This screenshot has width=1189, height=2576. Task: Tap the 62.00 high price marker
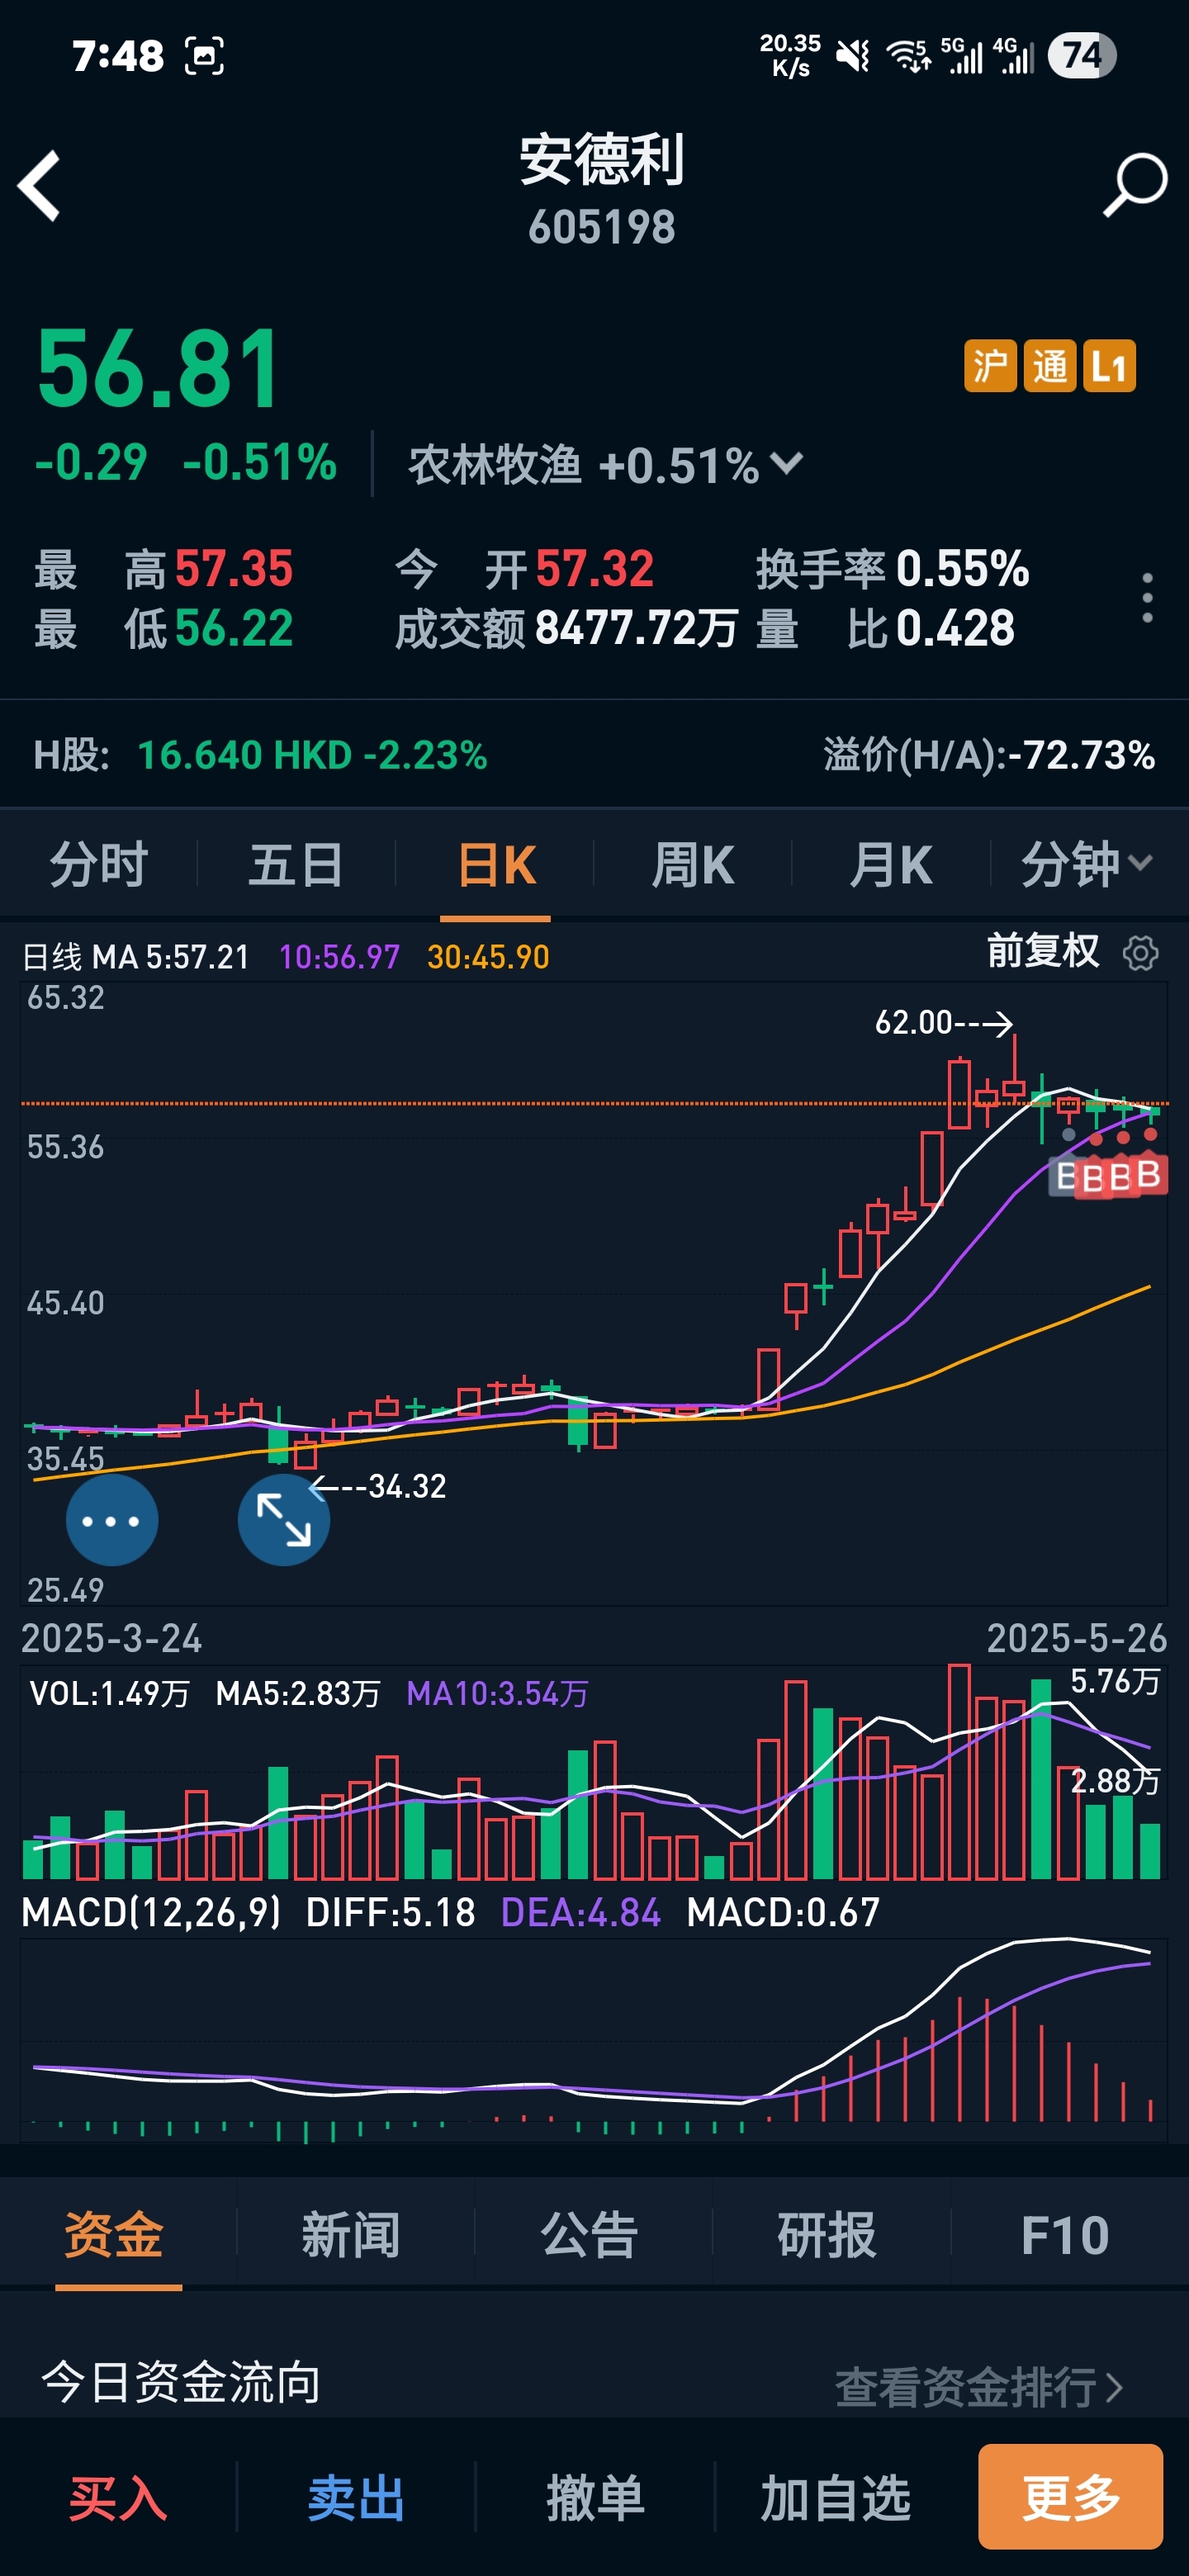(943, 1022)
